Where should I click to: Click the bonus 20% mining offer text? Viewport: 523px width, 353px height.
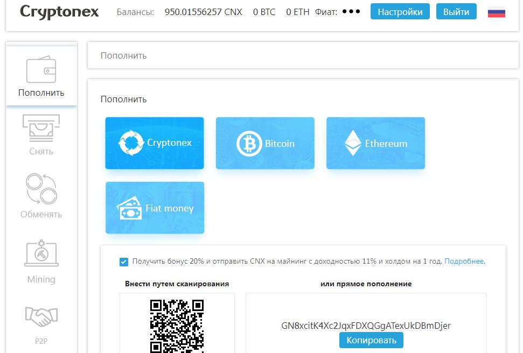tap(287, 262)
